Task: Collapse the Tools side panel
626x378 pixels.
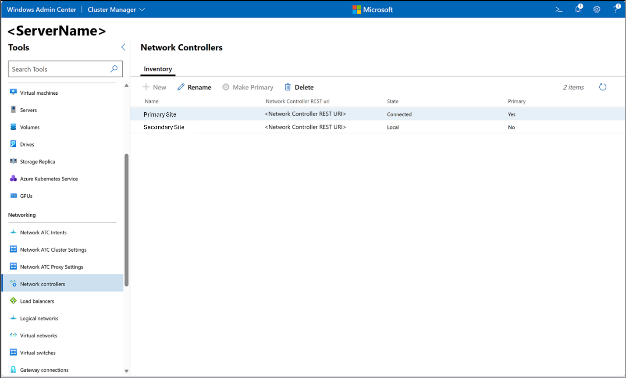Action: coord(123,47)
